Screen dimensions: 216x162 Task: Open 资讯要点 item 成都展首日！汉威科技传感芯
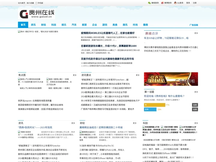tap(103, 105)
